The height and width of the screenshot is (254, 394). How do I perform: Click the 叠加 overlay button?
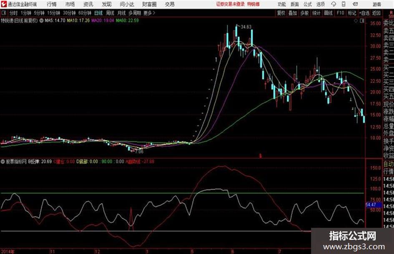click(293, 13)
